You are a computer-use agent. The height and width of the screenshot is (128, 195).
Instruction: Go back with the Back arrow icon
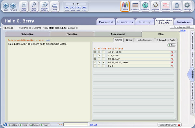(x=6, y=6)
